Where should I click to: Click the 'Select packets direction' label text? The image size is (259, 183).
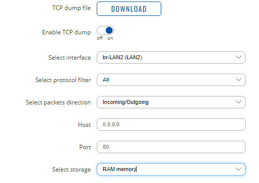point(59,102)
